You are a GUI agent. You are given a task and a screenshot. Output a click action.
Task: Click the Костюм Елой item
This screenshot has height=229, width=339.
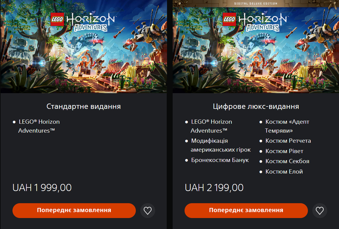click(x=281, y=172)
